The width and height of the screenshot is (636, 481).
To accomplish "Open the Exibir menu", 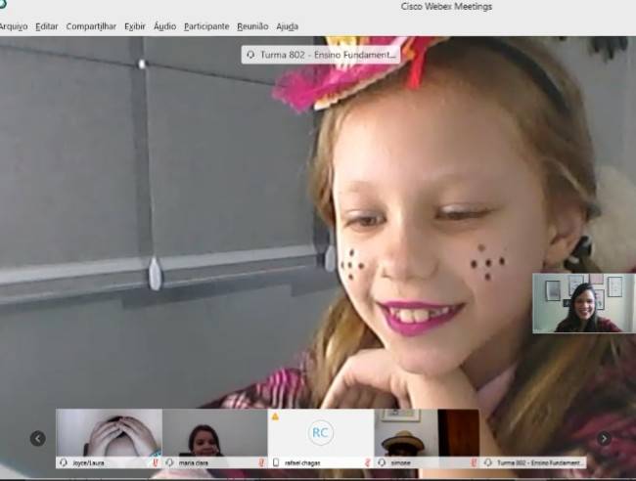I will pos(135,26).
